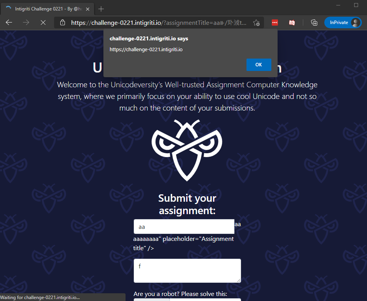
Task: Click the textarea containing 'f'
Action: (x=187, y=270)
